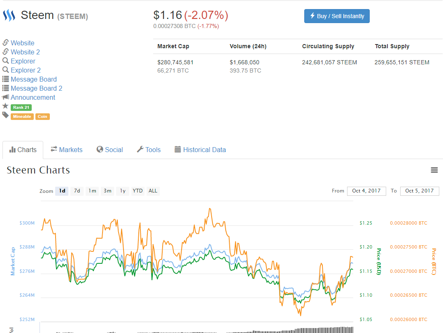443x333 pixels.
Task: Switch to the Markets tab
Action: coord(66,150)
